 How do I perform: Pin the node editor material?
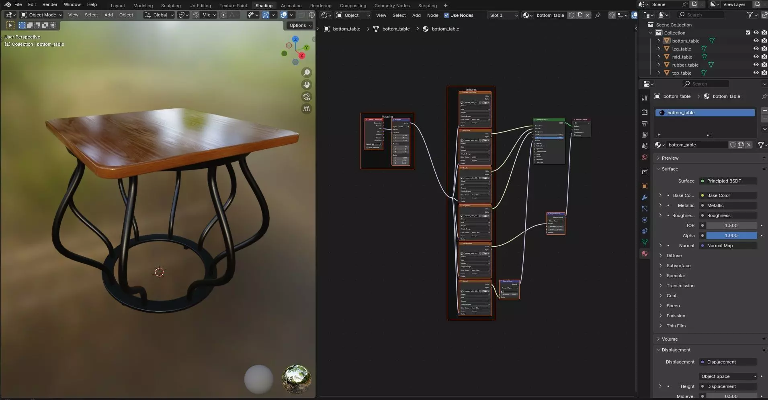point(598,15)
